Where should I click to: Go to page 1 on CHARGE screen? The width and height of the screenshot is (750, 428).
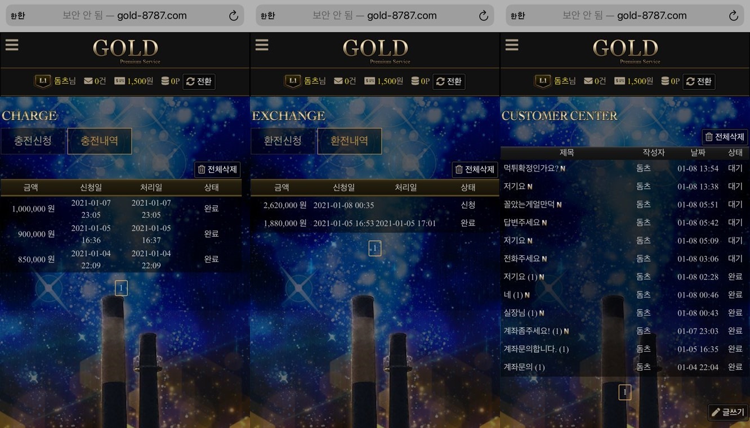[121, 288]
